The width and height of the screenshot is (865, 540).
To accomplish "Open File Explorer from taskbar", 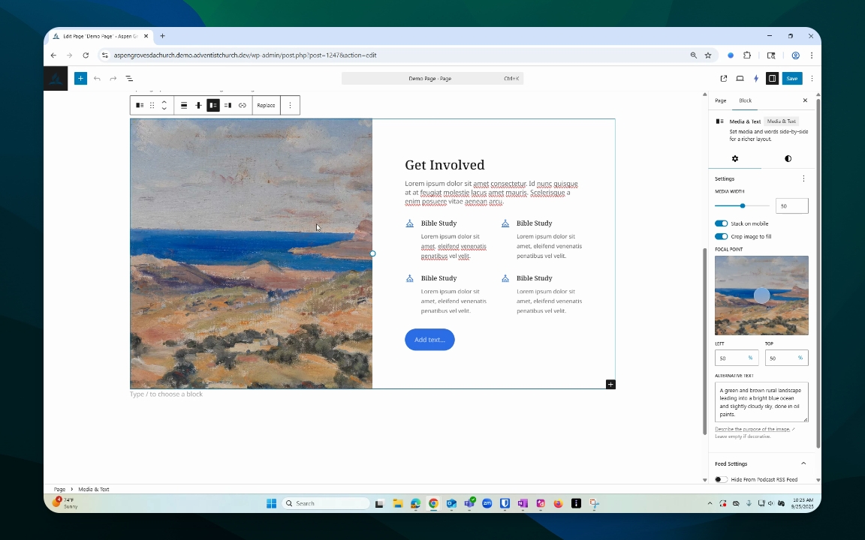I will [397, 503].
